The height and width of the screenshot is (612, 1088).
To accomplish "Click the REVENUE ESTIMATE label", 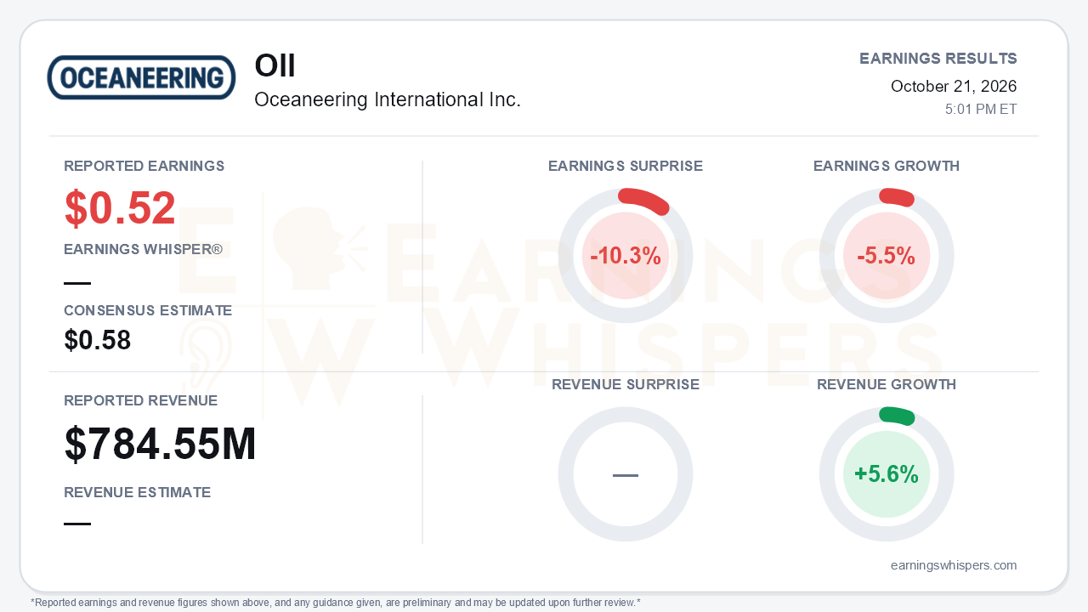I will [138, 492].
